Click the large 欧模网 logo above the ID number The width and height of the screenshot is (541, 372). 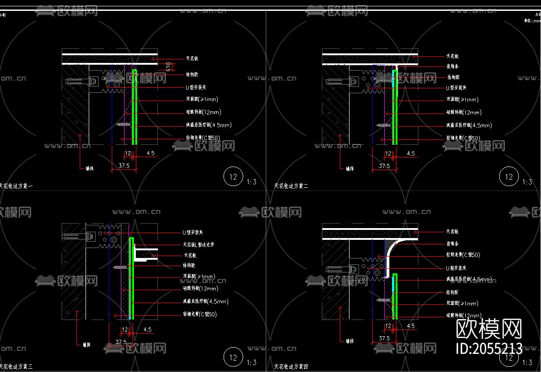(x=489, y=329)
